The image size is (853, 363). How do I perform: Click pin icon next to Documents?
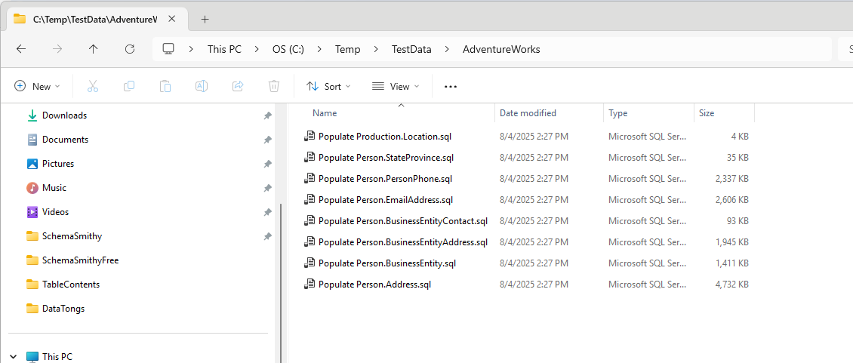pyautogui.click(x=267, y=140)
